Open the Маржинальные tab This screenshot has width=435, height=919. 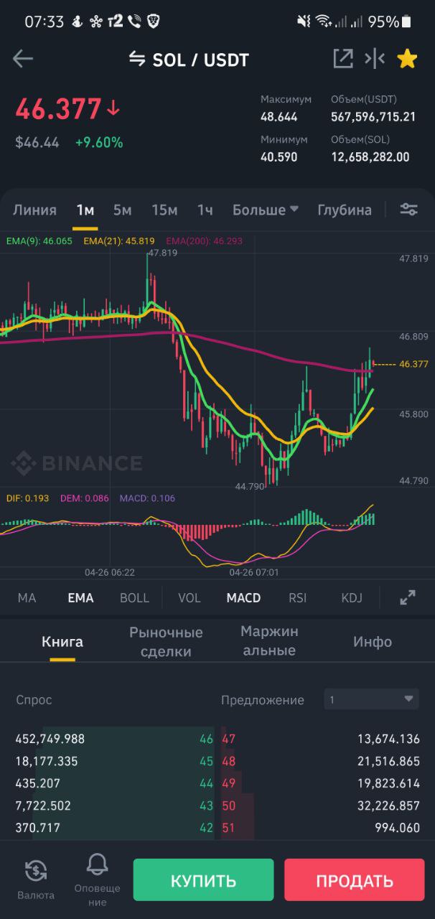(269, 641)
